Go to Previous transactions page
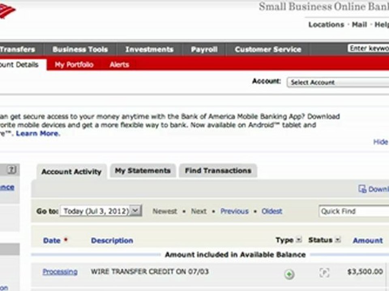 click(235, 211)
